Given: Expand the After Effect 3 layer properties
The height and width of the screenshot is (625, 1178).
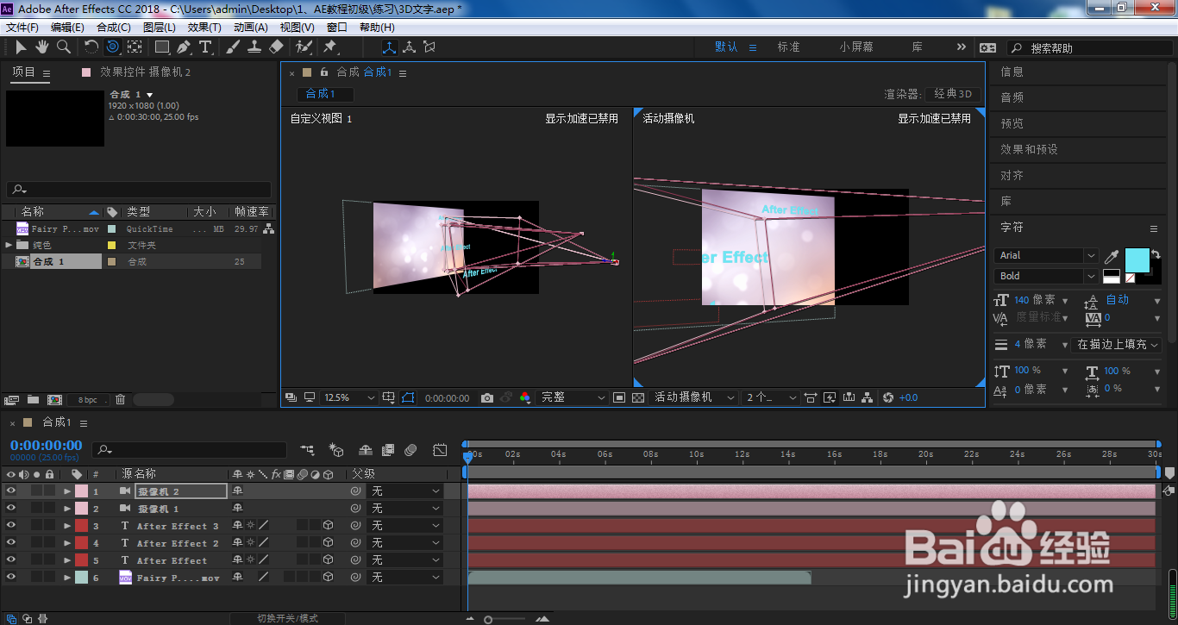Looking at the screenshot, I should pyautogui.click(x=67, y=526).
